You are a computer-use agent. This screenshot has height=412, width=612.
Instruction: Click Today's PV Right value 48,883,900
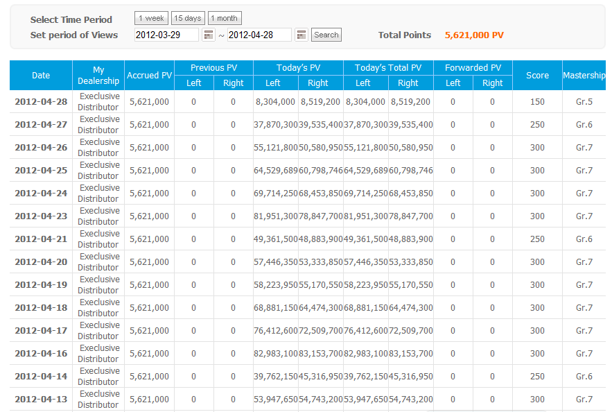tap(321, 239)
